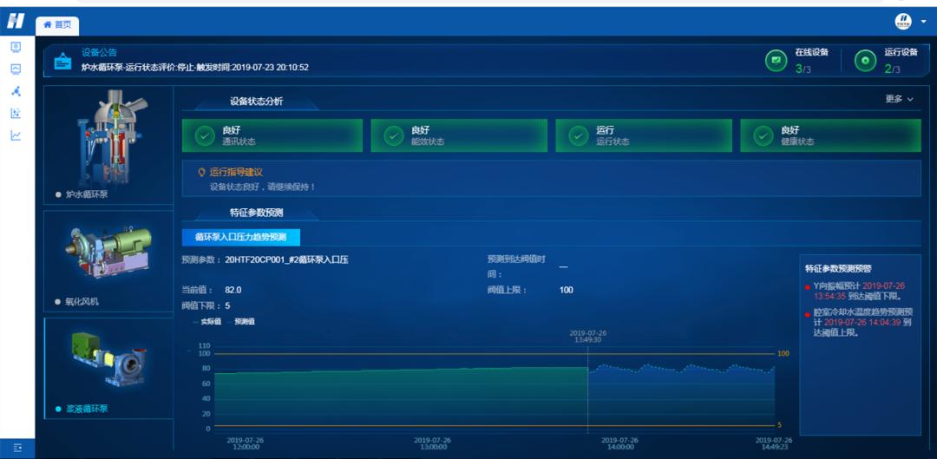Image resolution: width=937 pixels, height=459 pixels.
Task: Click the 20HTF20CP001 predicted parameter name
Action: coord(287,260)
